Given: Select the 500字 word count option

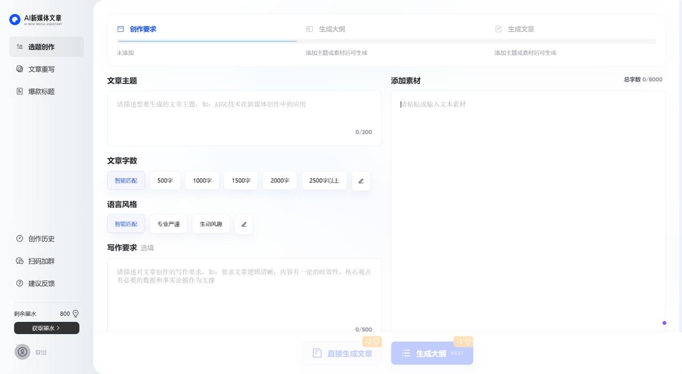Looking at the screenshot, I should click(x=165, y=180).
